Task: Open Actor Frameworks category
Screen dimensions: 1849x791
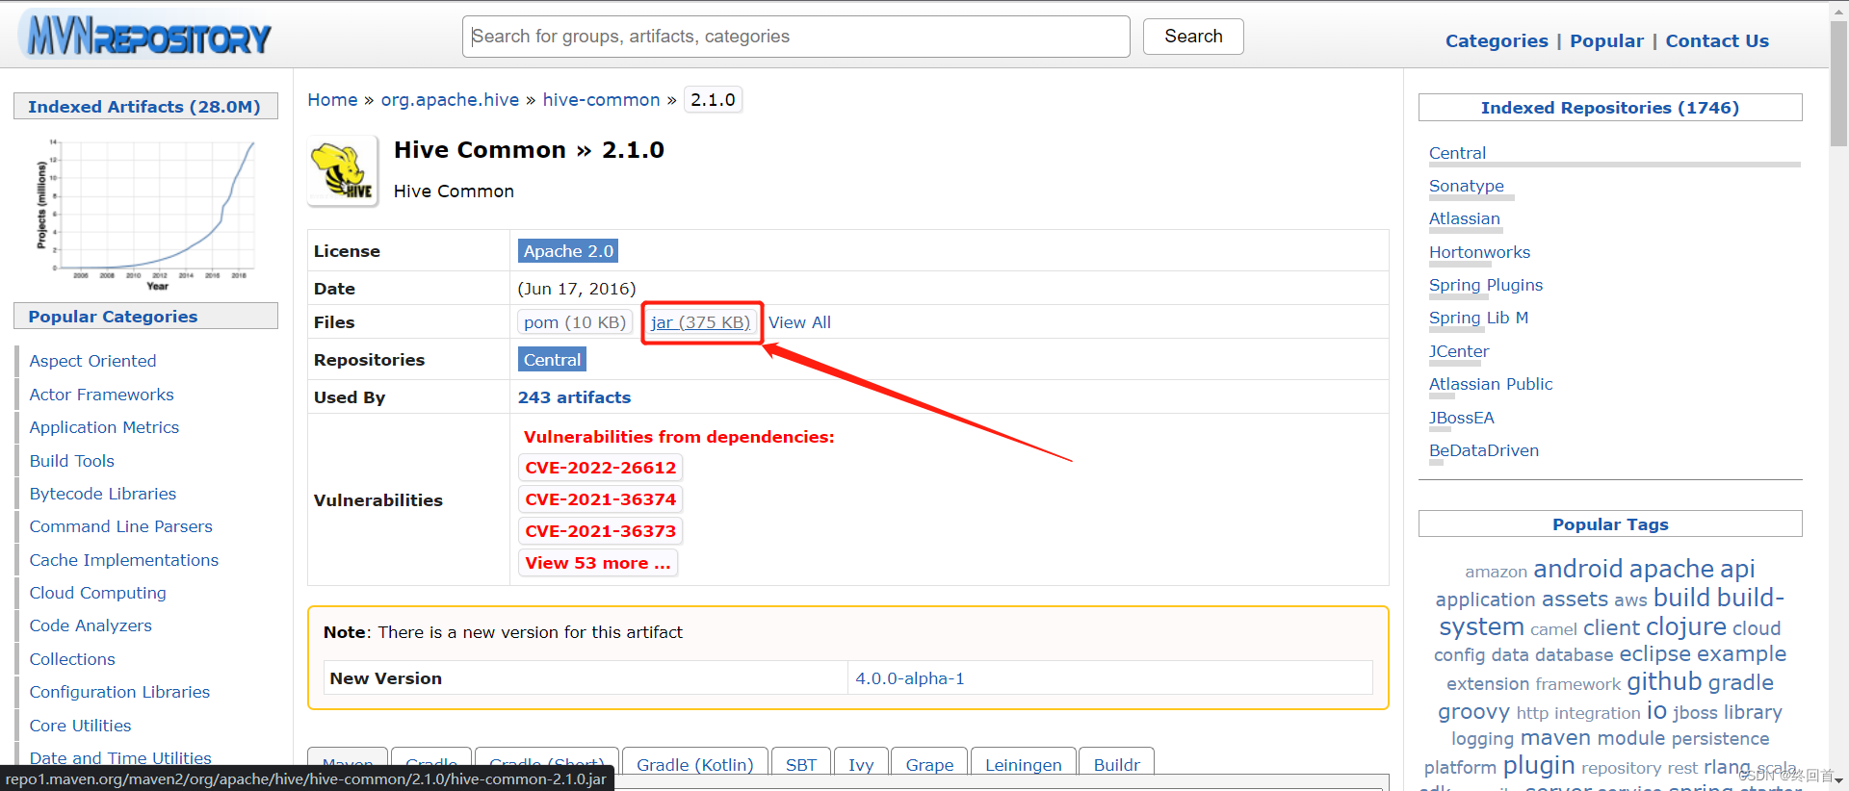Action: click(101, 395)
